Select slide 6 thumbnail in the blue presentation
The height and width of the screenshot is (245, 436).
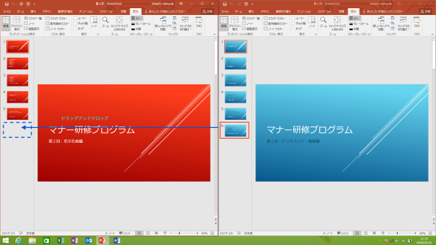point(235,130)
